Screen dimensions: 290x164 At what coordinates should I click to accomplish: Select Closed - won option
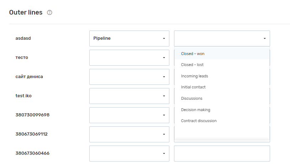(x=193, y=54)
